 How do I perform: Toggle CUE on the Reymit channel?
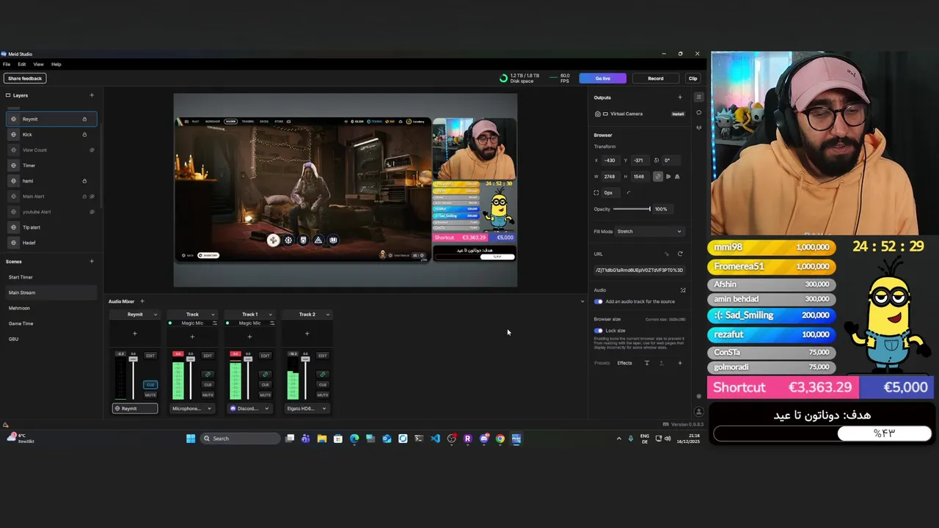(x=150, y=384)
